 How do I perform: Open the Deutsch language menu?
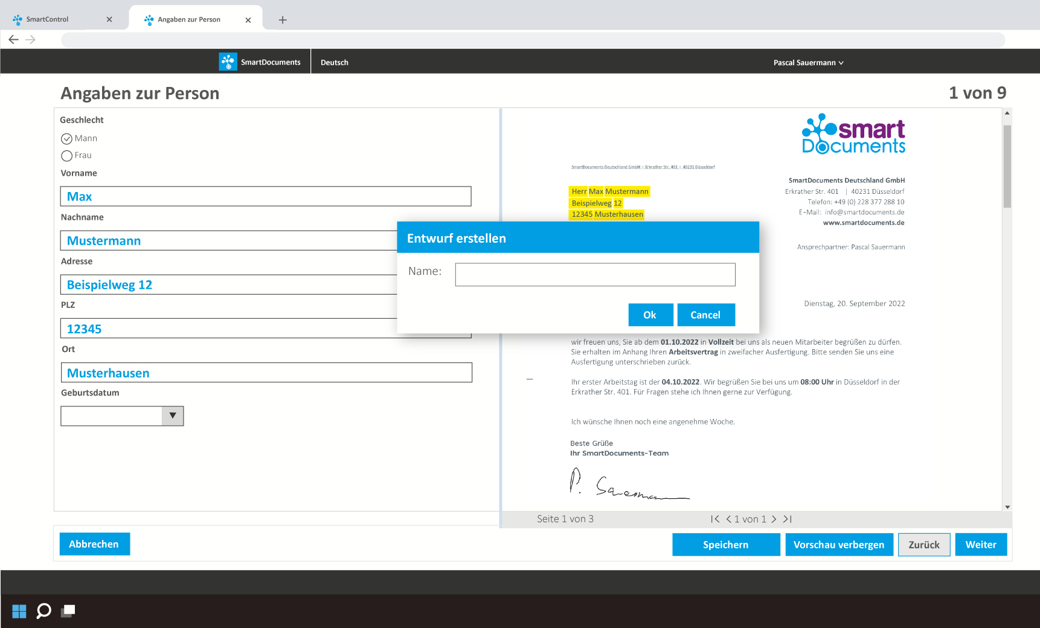[334, 63]
